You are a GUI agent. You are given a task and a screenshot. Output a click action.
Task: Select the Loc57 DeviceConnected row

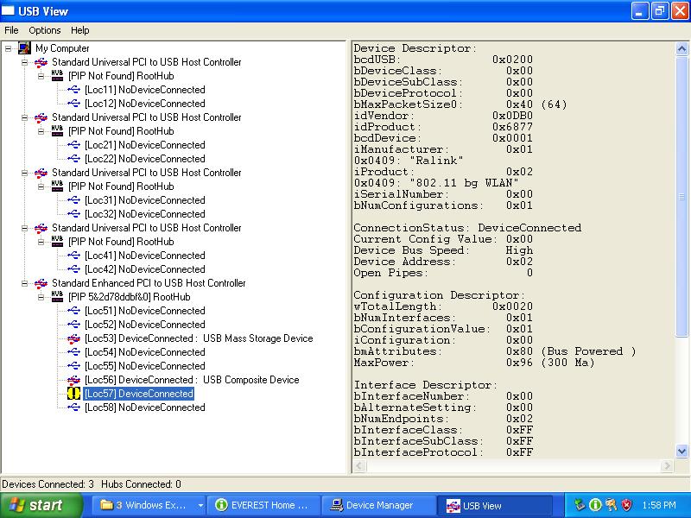pyautogui.click(x=138, y=394)
